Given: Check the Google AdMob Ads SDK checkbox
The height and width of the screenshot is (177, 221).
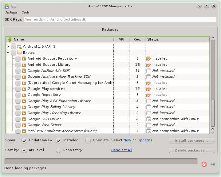Looking at the screenshot, I should pyautogui.click(x=18, y=71).
